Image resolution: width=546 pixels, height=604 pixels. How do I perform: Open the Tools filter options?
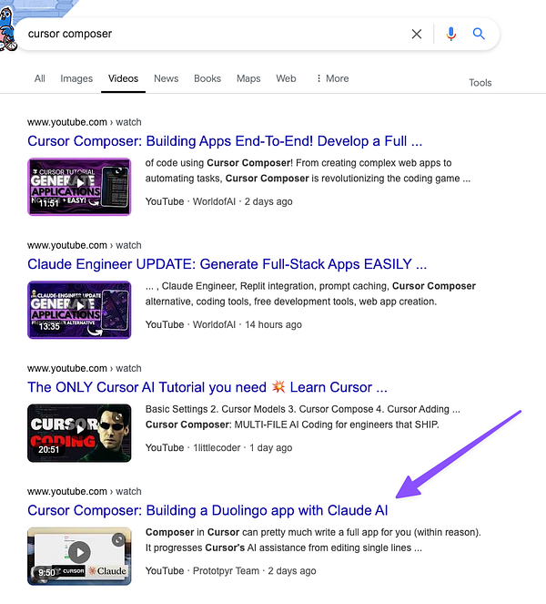(480, 83)
